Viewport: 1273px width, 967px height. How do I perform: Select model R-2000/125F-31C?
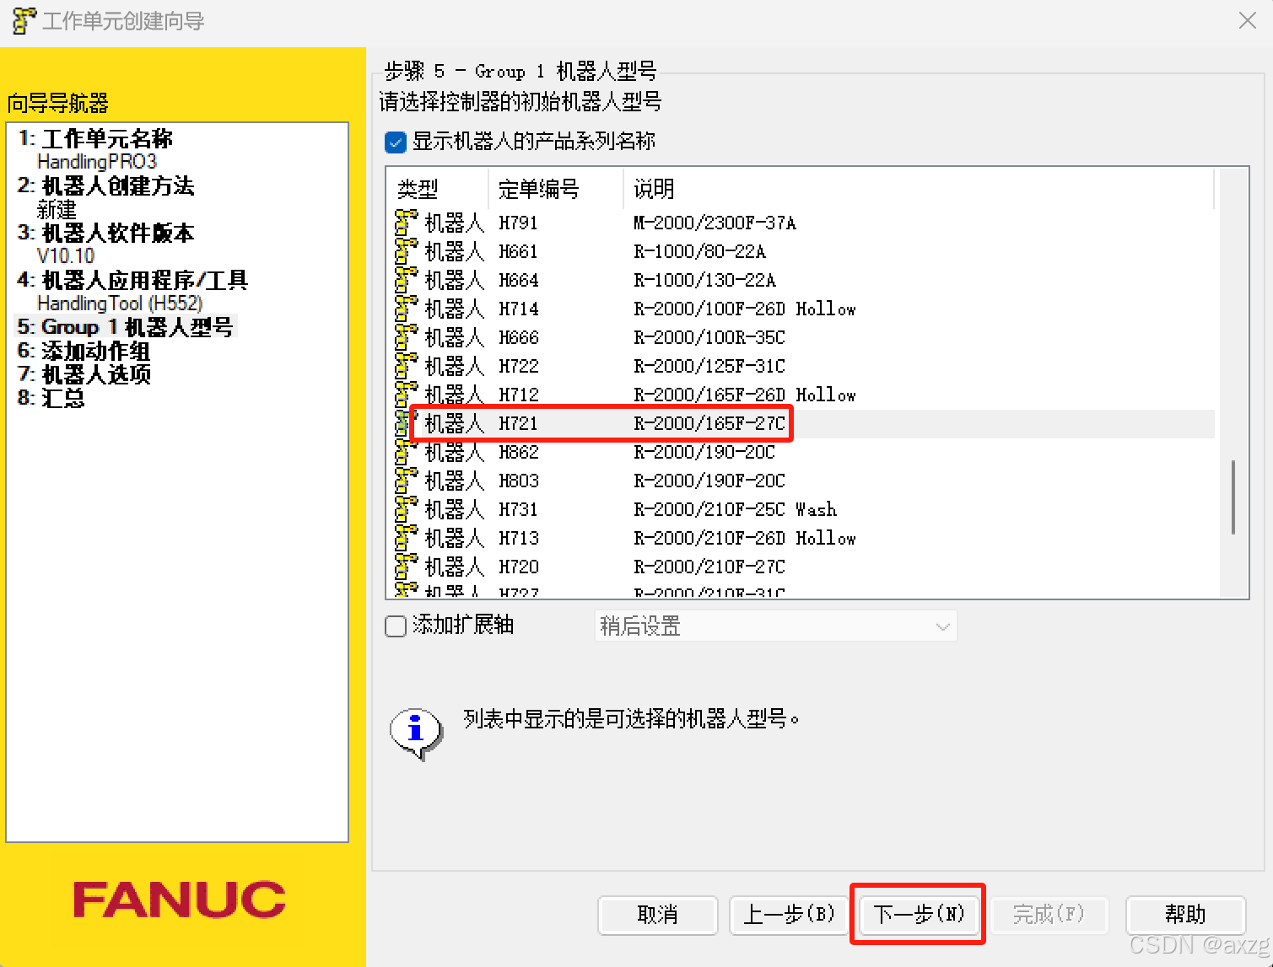click(709, 366)
